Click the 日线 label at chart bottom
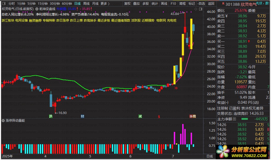This screenshot has width=271, height=160. coord(210,156)
